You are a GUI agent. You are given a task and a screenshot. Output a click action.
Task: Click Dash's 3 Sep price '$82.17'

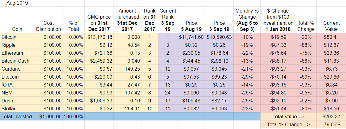pyautogui.click(x=219, y=101)
